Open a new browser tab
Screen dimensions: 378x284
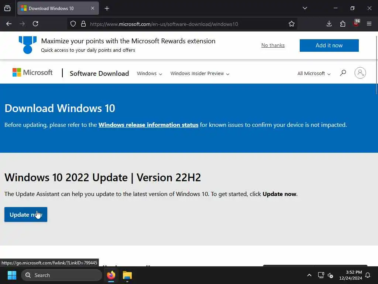(107, 9)
